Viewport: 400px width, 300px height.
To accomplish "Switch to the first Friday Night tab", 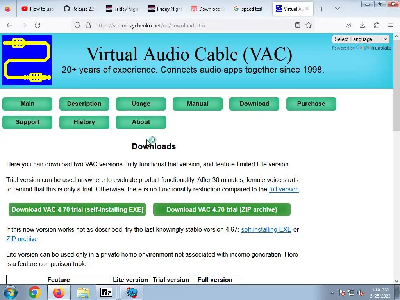I will pyautogui.click(x=123, y=9).
